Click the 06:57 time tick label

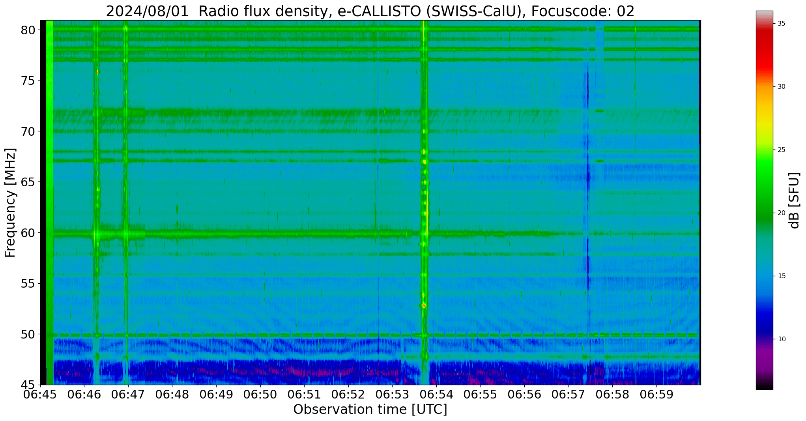tap(569, 395)
